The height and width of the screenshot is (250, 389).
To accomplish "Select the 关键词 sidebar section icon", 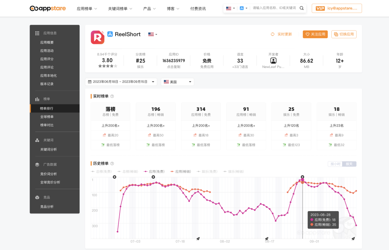I will pyautogui.click(x=37, y=140).
